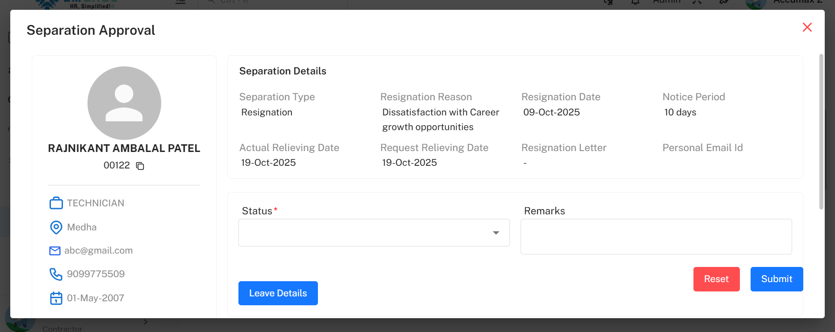Image resolution: width=835 pixels, height=332 pixels.
Task: Click into the Remarks text box
Action: coord(656,237)
